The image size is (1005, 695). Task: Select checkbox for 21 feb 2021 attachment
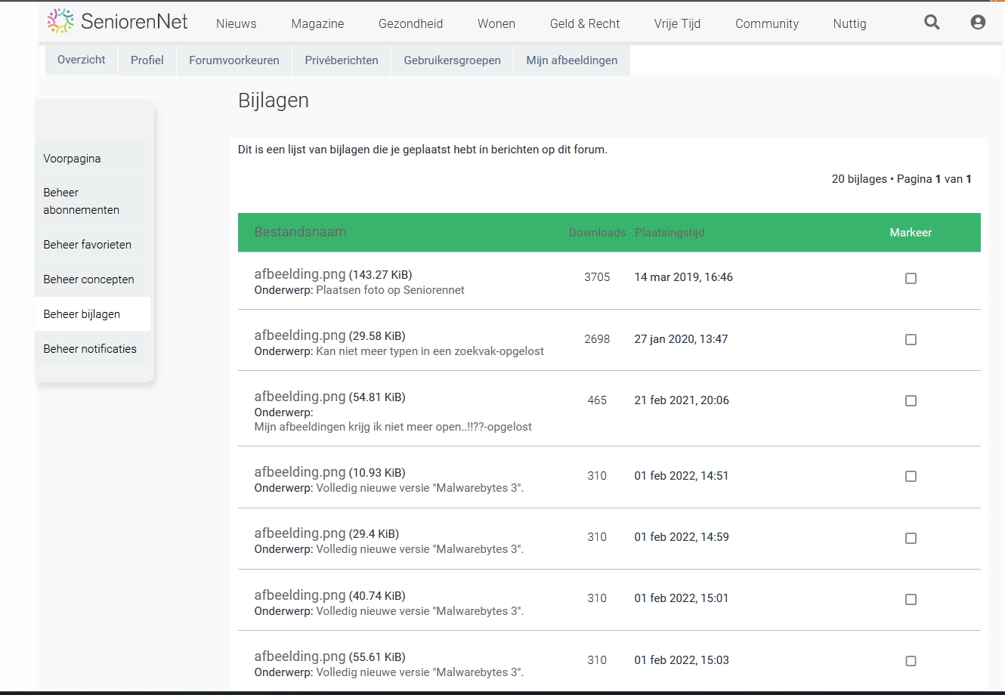[911, 401]
